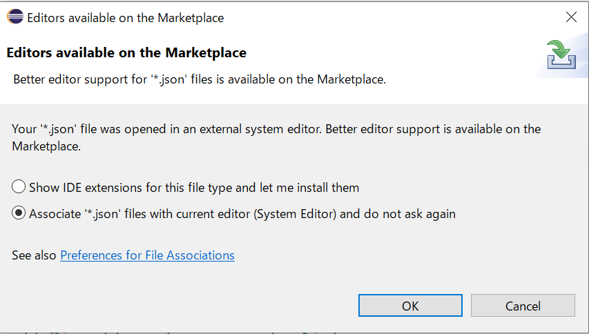Viewport: 589px width, 334px height.
Task: Click the Marketplace install icon with green arrow
Action: coord(561,55)
